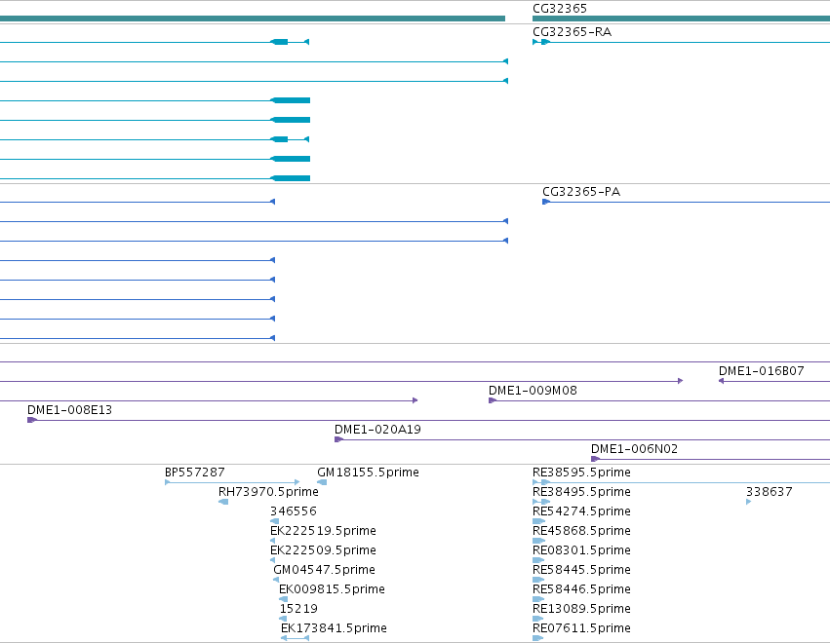Select BAC clone DME1-020A19 label

point(378,430)
